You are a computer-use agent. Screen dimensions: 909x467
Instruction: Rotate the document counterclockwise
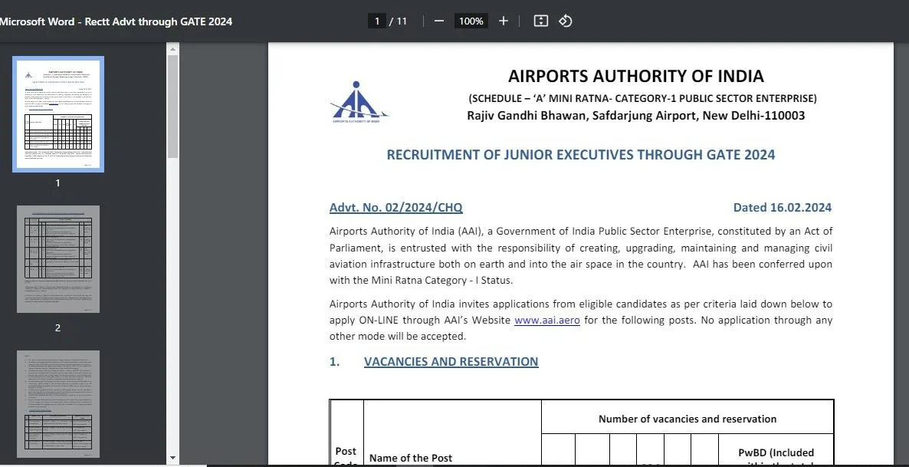pyautogui.click(x=566, y=21)
